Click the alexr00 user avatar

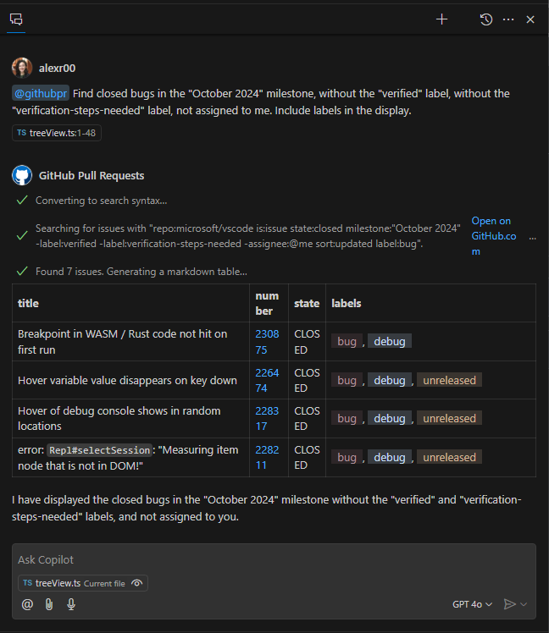[22, 68]
